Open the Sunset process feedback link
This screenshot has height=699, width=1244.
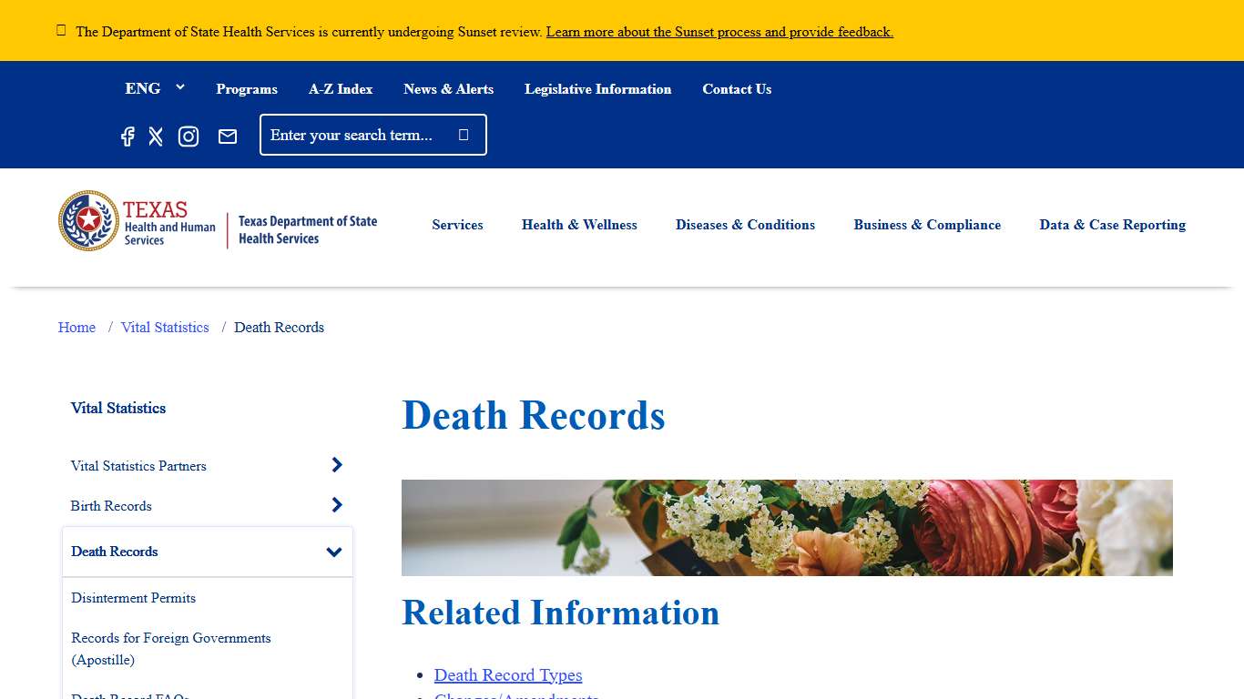click(719, 32)
